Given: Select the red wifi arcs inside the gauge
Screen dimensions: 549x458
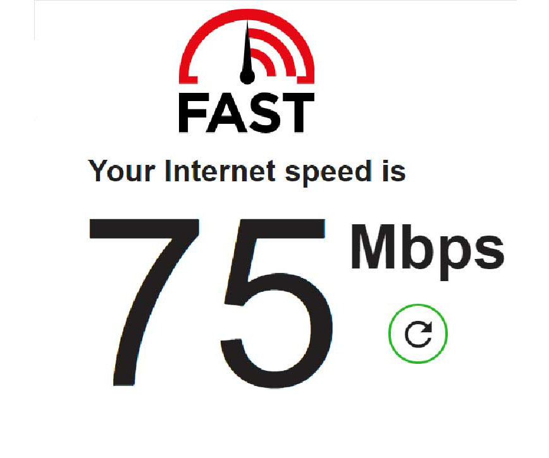Looking at the screenshot, I should coord(273,52).
